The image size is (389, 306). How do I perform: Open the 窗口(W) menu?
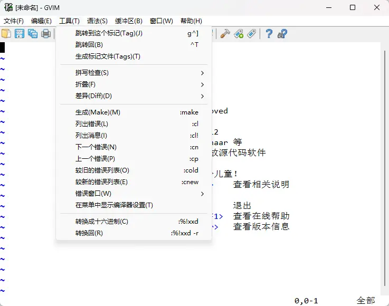tap(162, 21)
